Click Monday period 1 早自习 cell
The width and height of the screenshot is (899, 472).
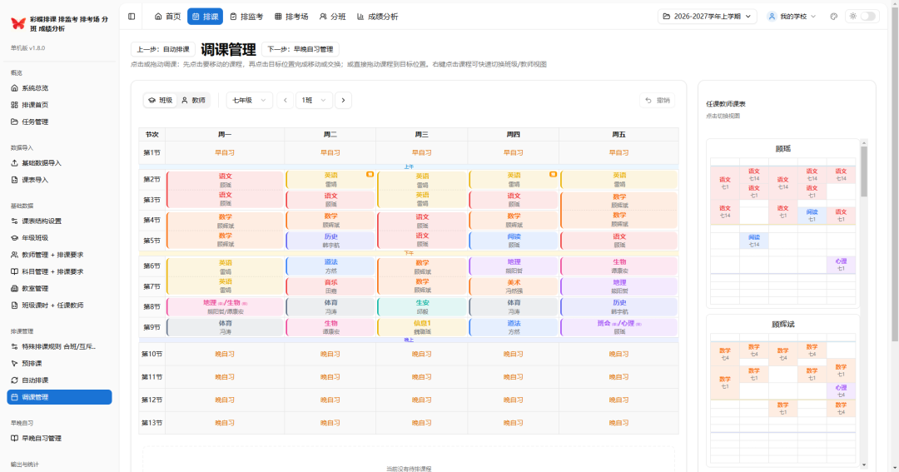click(225, 152)
